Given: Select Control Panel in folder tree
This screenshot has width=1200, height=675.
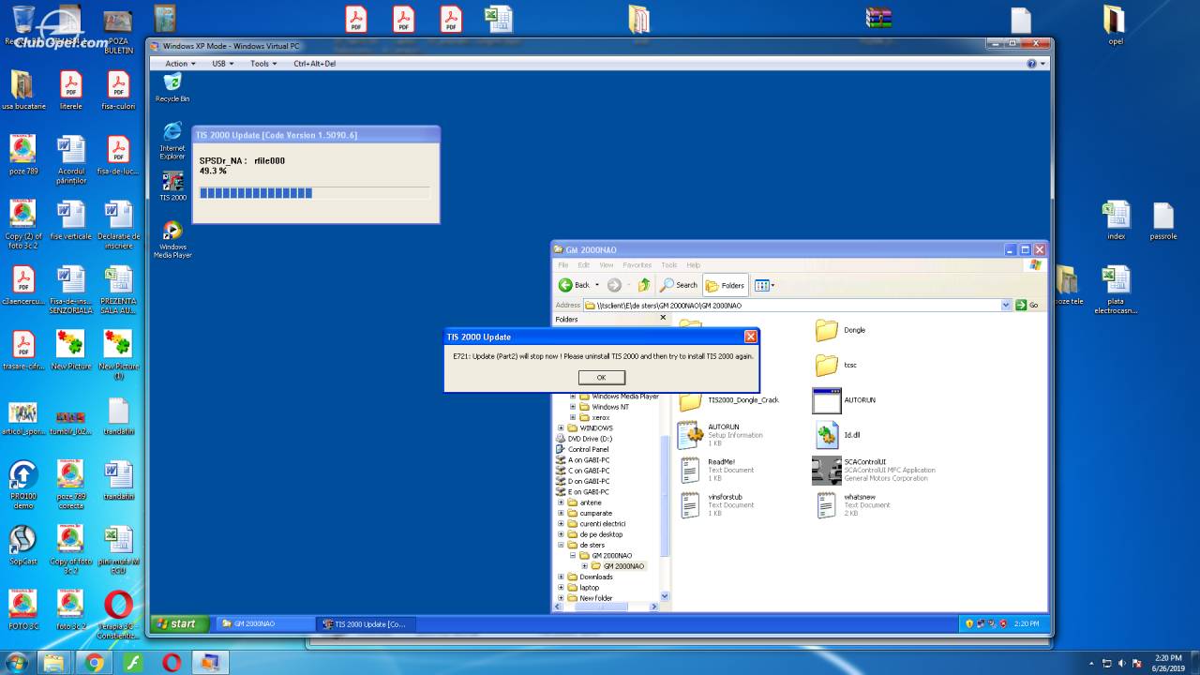Looking at the screenshot, I should [x=582, y=449].
